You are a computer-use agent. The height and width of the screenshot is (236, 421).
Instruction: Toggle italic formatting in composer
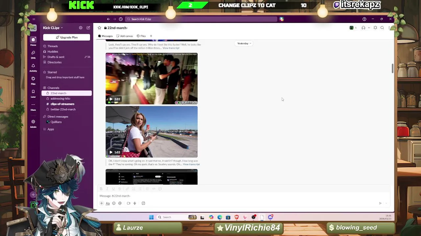107,189
